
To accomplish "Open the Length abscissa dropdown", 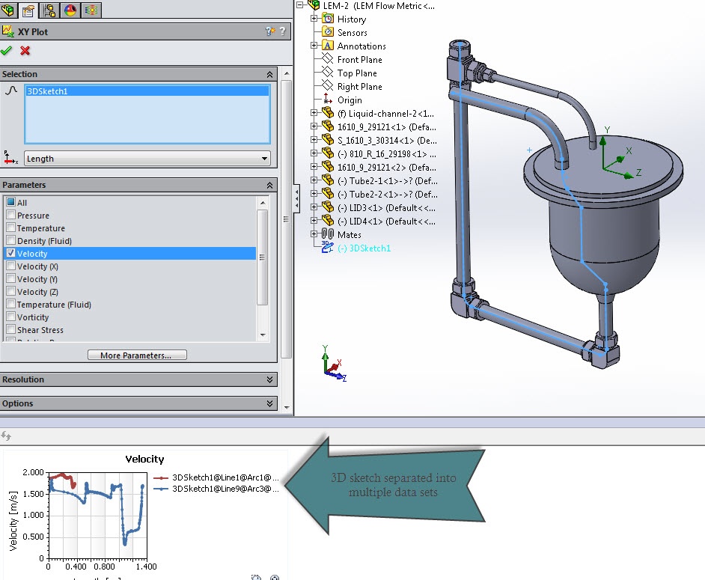I will pos(264,158).
